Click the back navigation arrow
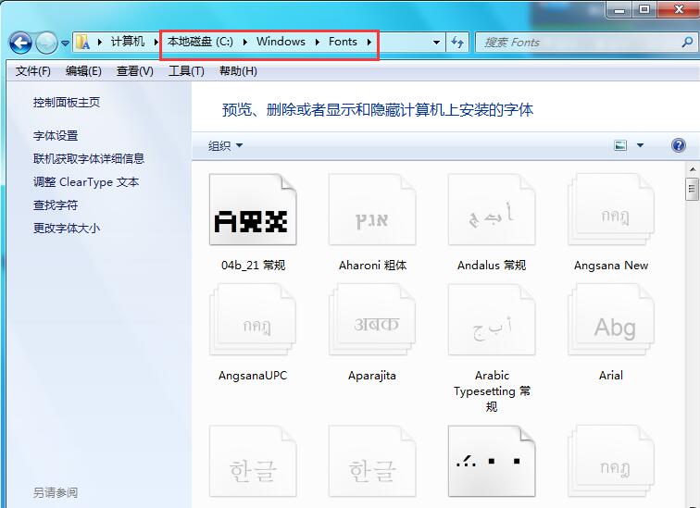Image resolution: width=700 pixels, height=508 pixels. coord(20,43)
